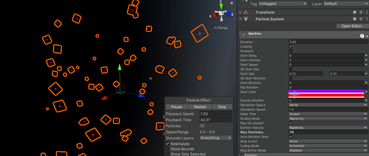Open the Stop Action dropdown

pos(328,141)
